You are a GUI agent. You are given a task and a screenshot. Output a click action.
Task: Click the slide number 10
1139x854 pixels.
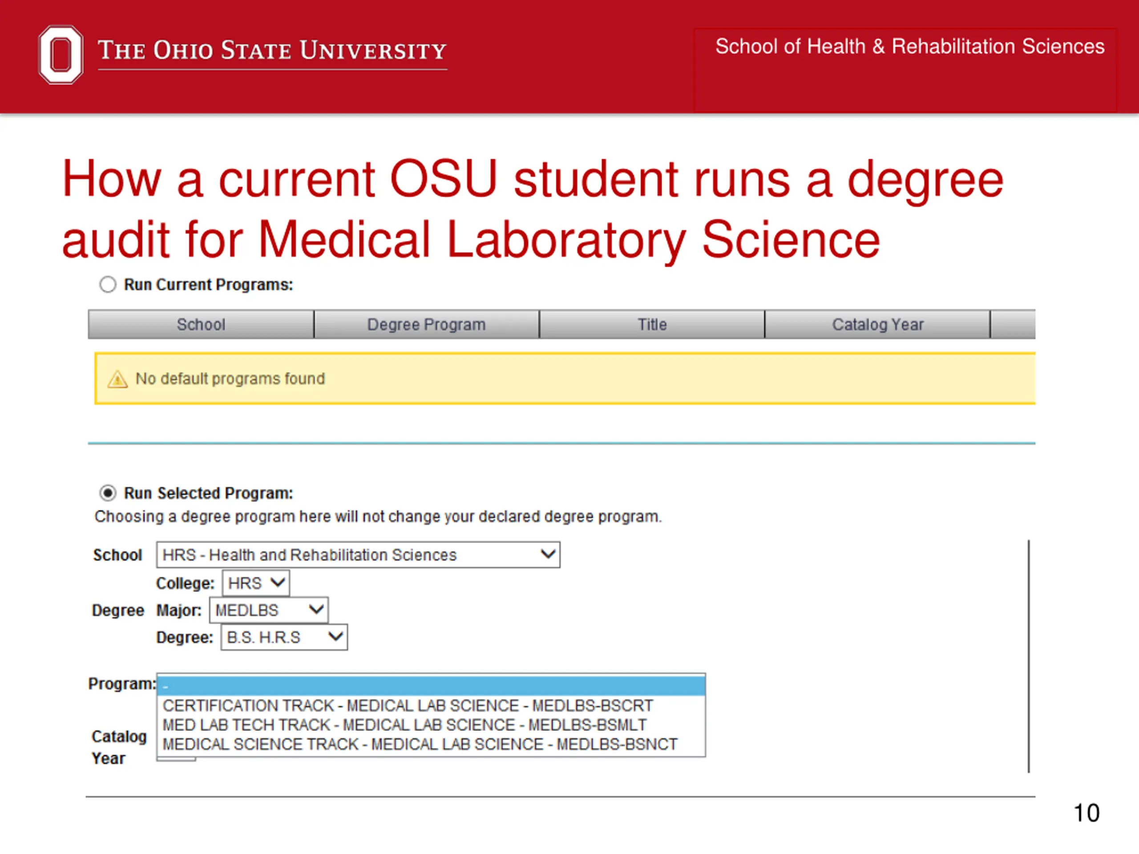1086,814
